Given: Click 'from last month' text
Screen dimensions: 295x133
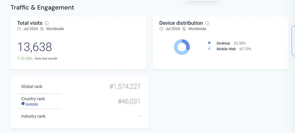Looking at the screenshot, I should click(x=46, y=59).
